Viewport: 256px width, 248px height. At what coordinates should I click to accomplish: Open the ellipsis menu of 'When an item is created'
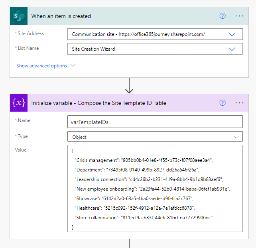pyautogui.click(x=239, y=16)
